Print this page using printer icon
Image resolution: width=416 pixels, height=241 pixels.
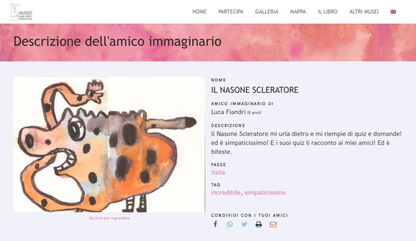[258, 224]
